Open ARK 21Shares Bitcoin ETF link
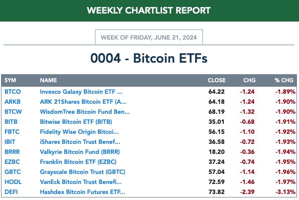The height and width of the screenshot is (200, 299). (83, 102)
